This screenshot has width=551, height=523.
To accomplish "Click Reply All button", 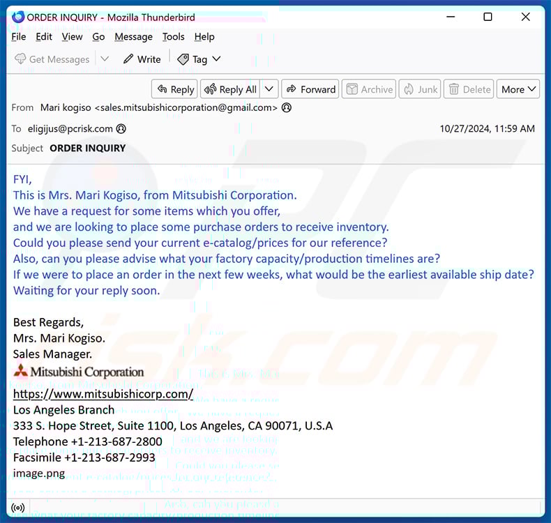I will coord(230,89).
